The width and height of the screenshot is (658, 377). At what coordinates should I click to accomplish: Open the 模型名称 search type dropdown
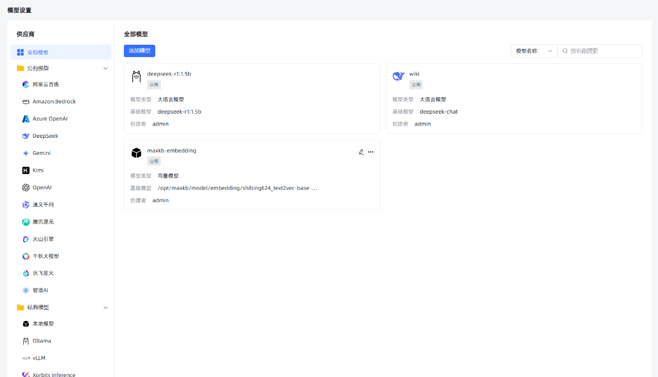(x=534, y=51)
